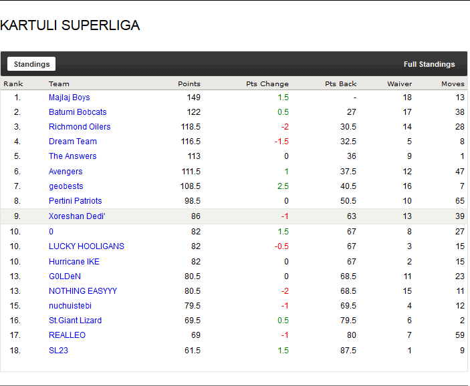Click the Pts Back column header
Image resolution: width=470 pixels, height=386 pixels.
[x=341, y=84]
